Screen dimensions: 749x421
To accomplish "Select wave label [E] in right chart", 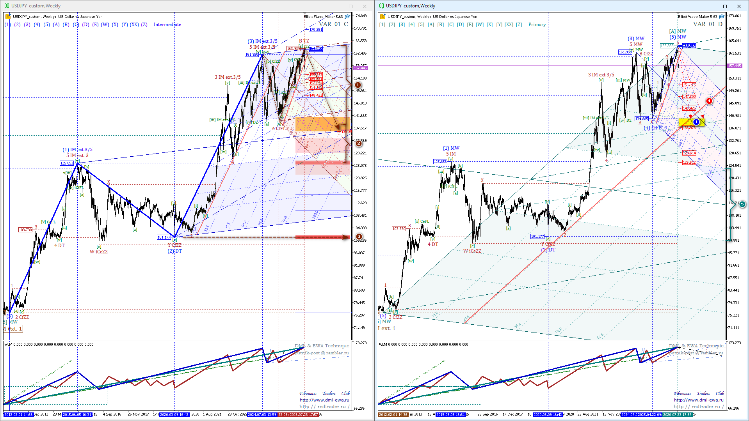I will point(470,25).
